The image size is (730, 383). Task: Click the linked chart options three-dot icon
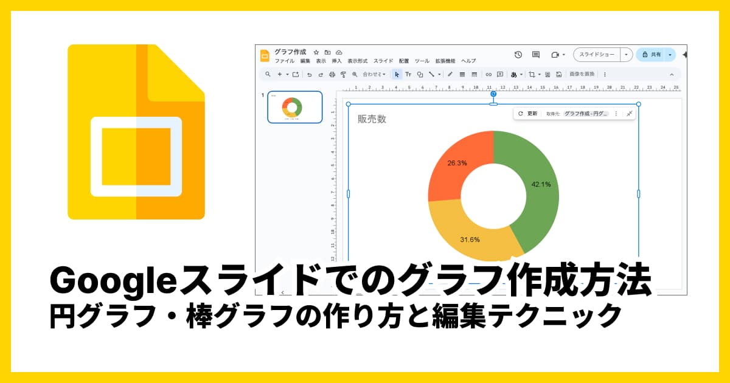[616, 114]
